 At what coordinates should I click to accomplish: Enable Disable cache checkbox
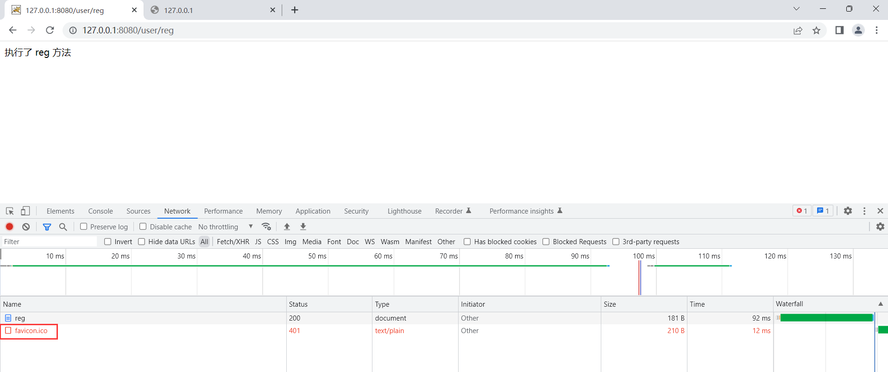point(143,227)
